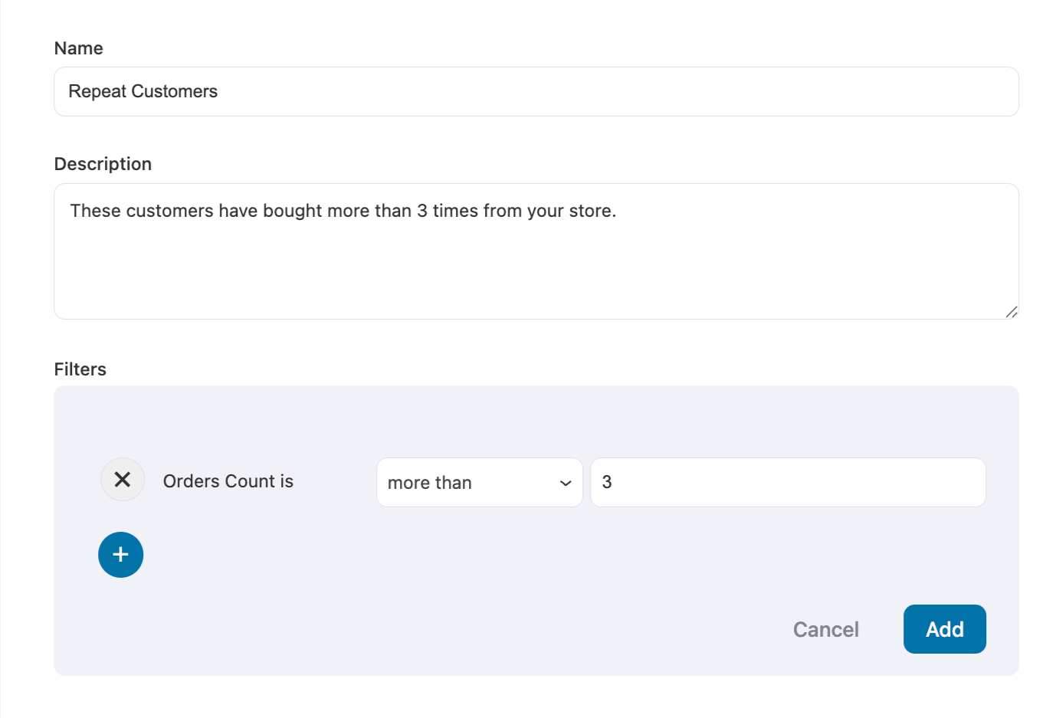
Task: Click the 'Filters' heading
Action: tap(80, 369)
